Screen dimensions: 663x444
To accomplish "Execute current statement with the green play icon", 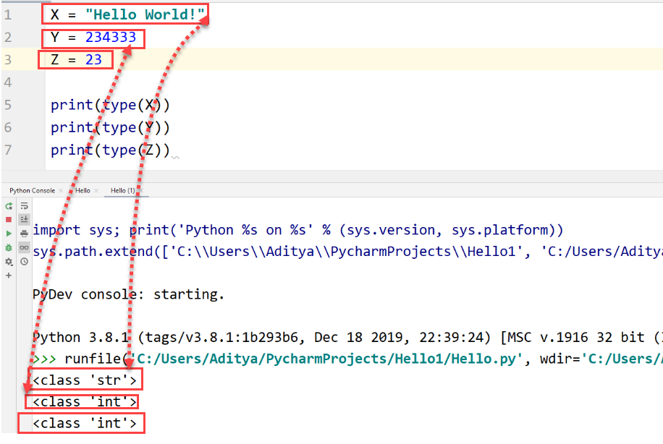I will click(9, 234).
